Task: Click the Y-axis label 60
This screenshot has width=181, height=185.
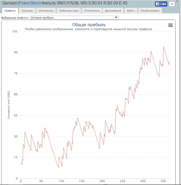Action: pos(16,94)
